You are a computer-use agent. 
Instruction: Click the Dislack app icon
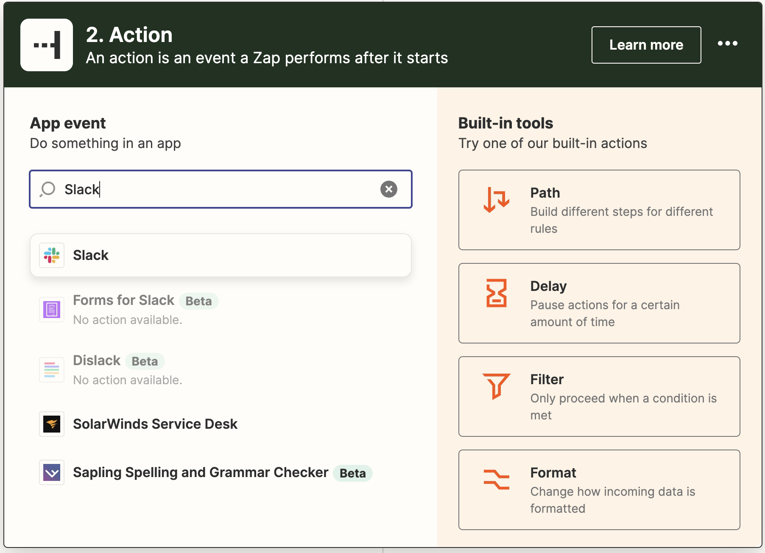coord(52,370)
